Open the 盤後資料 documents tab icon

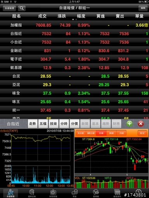tap(117, 193)
